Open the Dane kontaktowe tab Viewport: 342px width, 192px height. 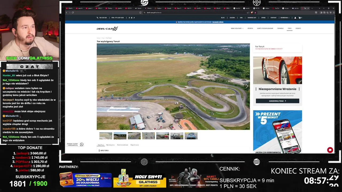tap(123, 145)
